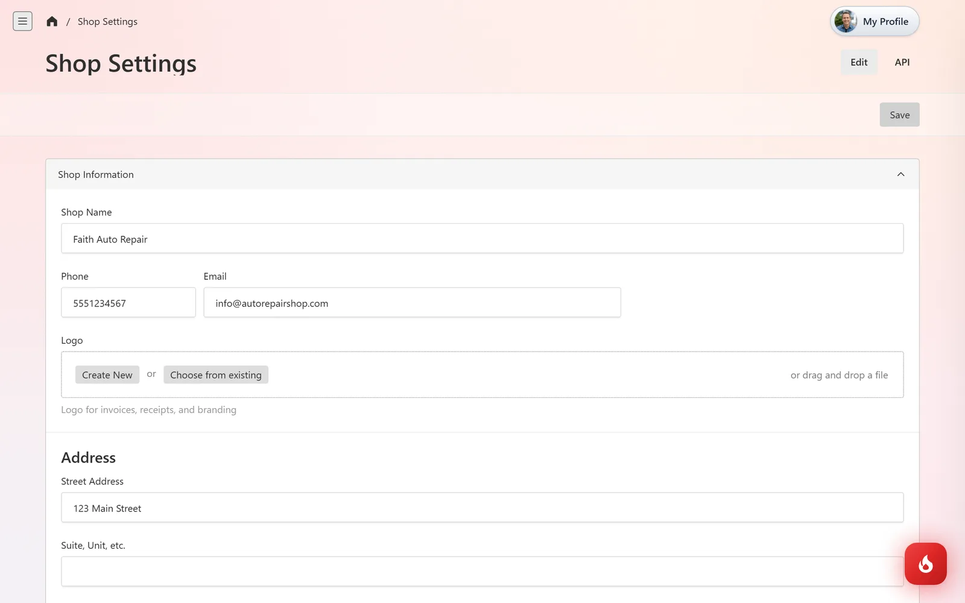Click Create New logo button

107,374
